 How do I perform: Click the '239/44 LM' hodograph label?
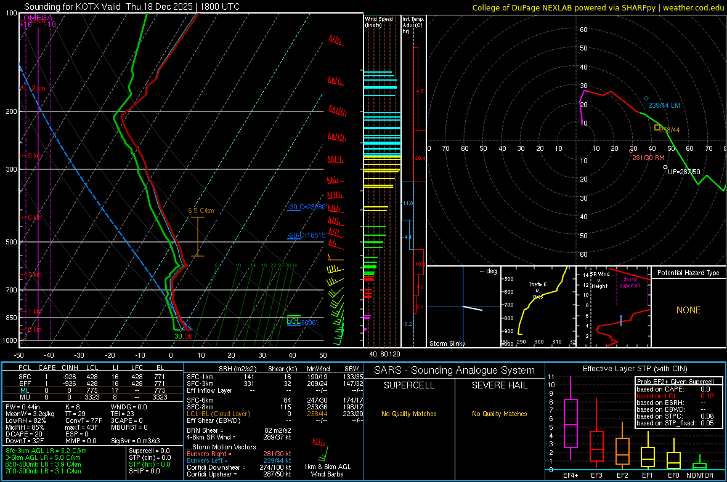point(664,105)
